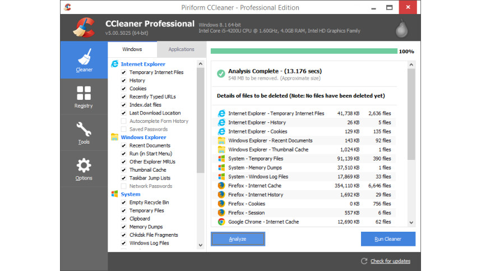The width and height of the screenshot is (481, 271).
Task: Click the Internet Explorer category icon
Action: 114,64
